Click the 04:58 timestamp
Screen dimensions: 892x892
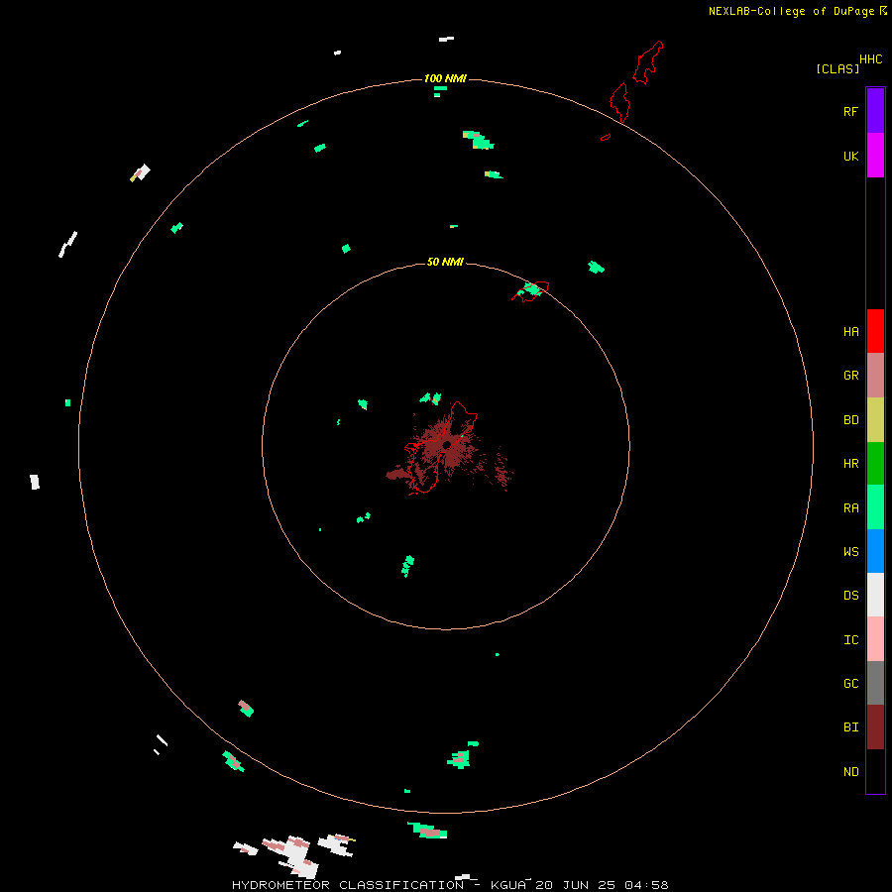(645, 885)
